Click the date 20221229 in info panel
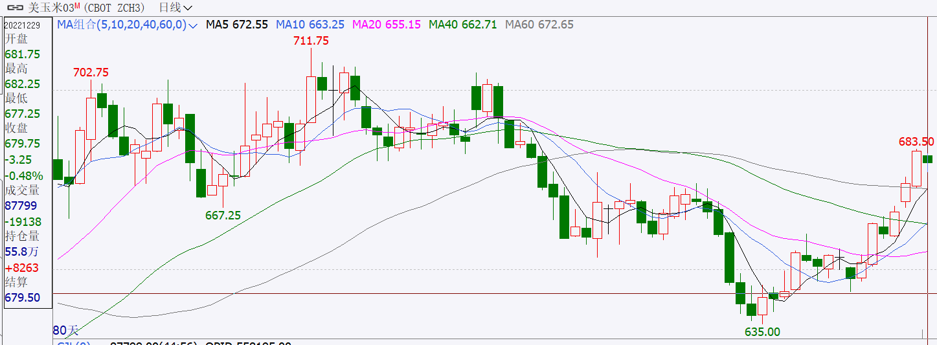Image resolution: width=937 pixels, height=345 pixels. click(23, 25)
